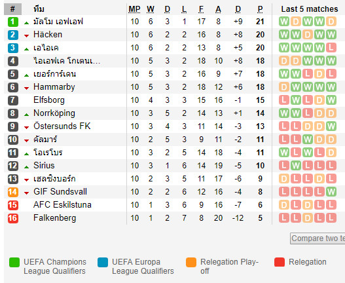Click Falkenberg's orange D result badge
This screenshot has width=345, height=283.
(x=308, y=218)
